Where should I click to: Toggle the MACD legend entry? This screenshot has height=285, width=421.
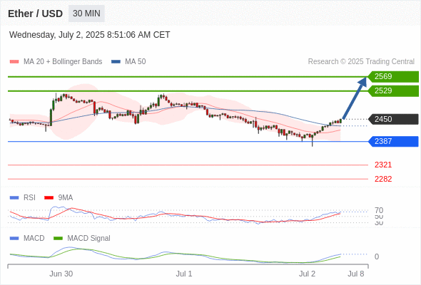coord(27,238)
